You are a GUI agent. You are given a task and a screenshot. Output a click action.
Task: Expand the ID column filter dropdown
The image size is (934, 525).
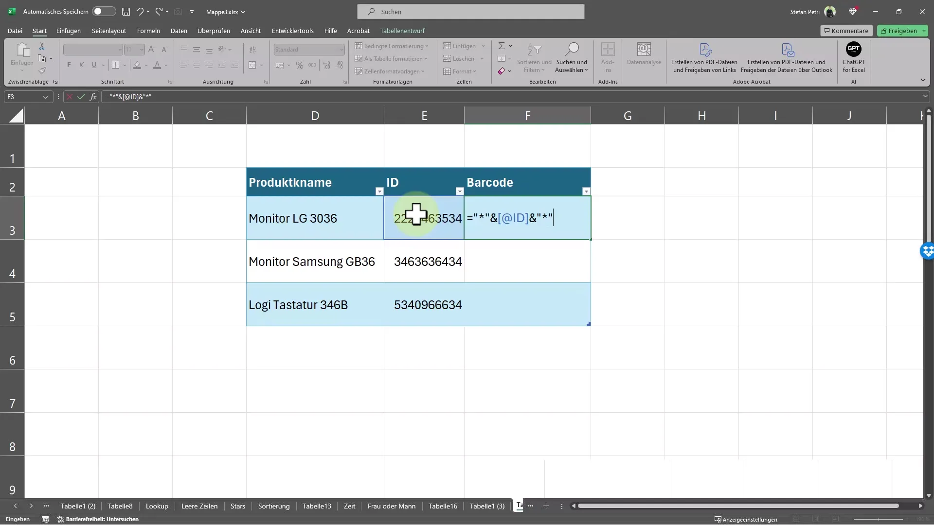pyautogui.click(x=459, y=191)
